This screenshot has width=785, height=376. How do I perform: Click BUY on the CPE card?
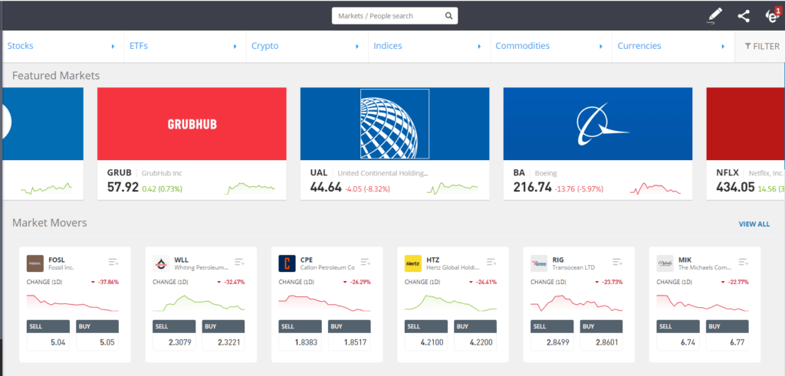click(x=350, y=326)
